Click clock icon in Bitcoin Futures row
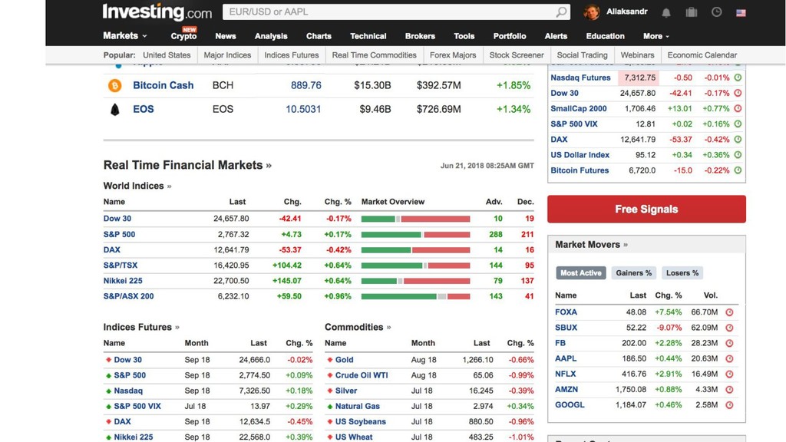 pyautogui.click(x=738, y=170)
